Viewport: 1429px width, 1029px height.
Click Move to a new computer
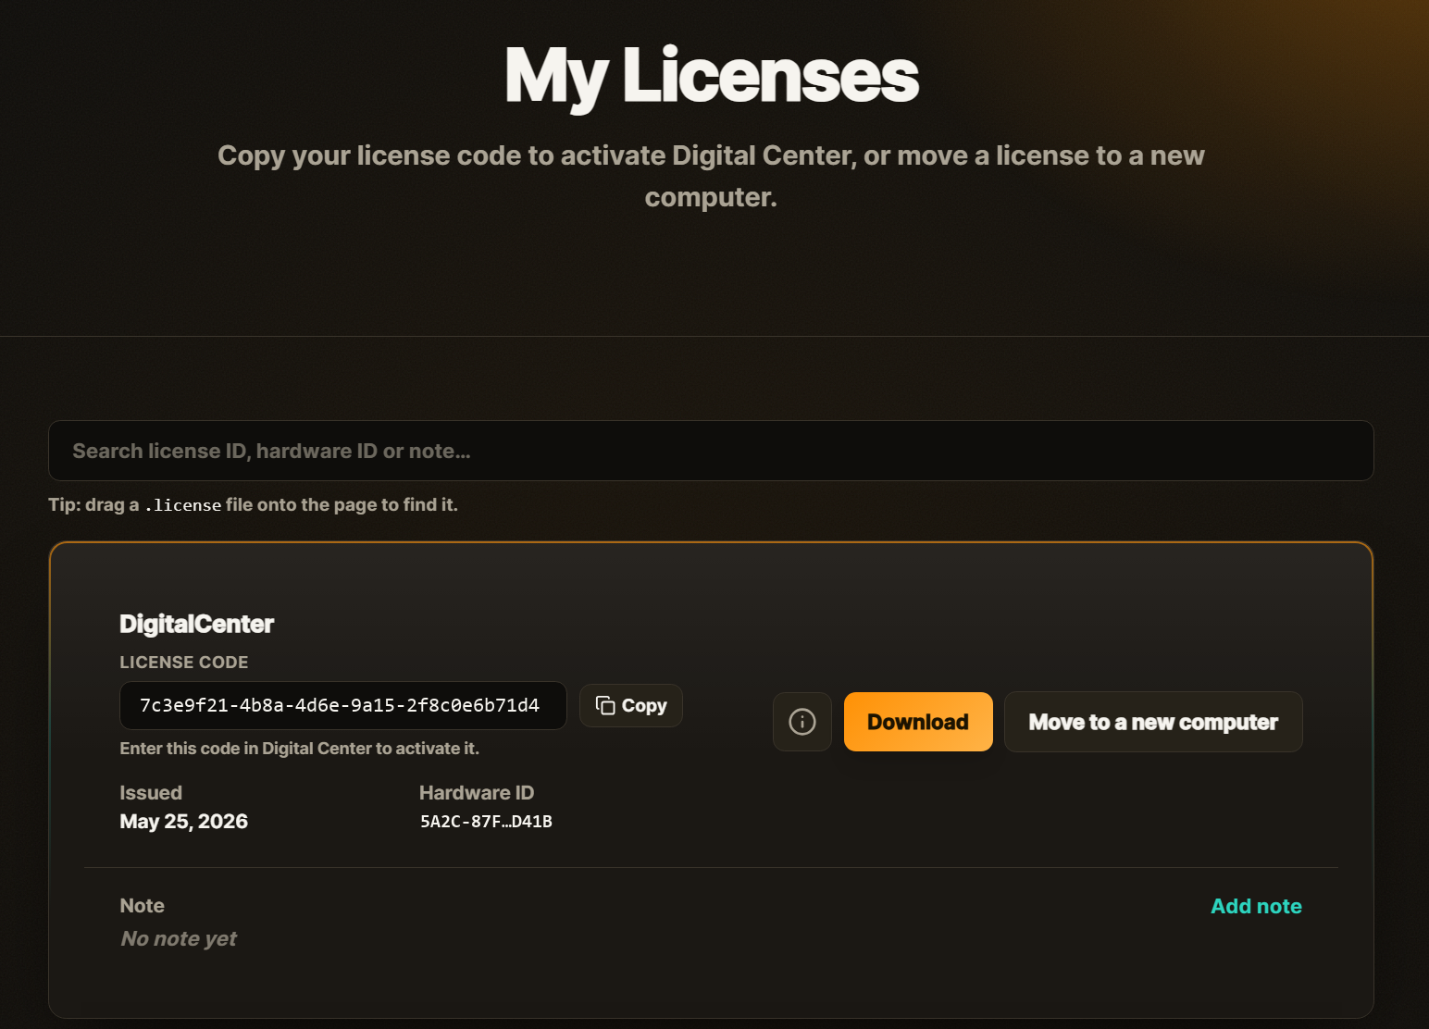pyautogui.click(x=1153, y=722)
